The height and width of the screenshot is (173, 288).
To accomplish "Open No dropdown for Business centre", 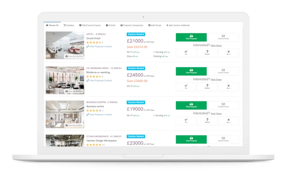I will [229, 121].
